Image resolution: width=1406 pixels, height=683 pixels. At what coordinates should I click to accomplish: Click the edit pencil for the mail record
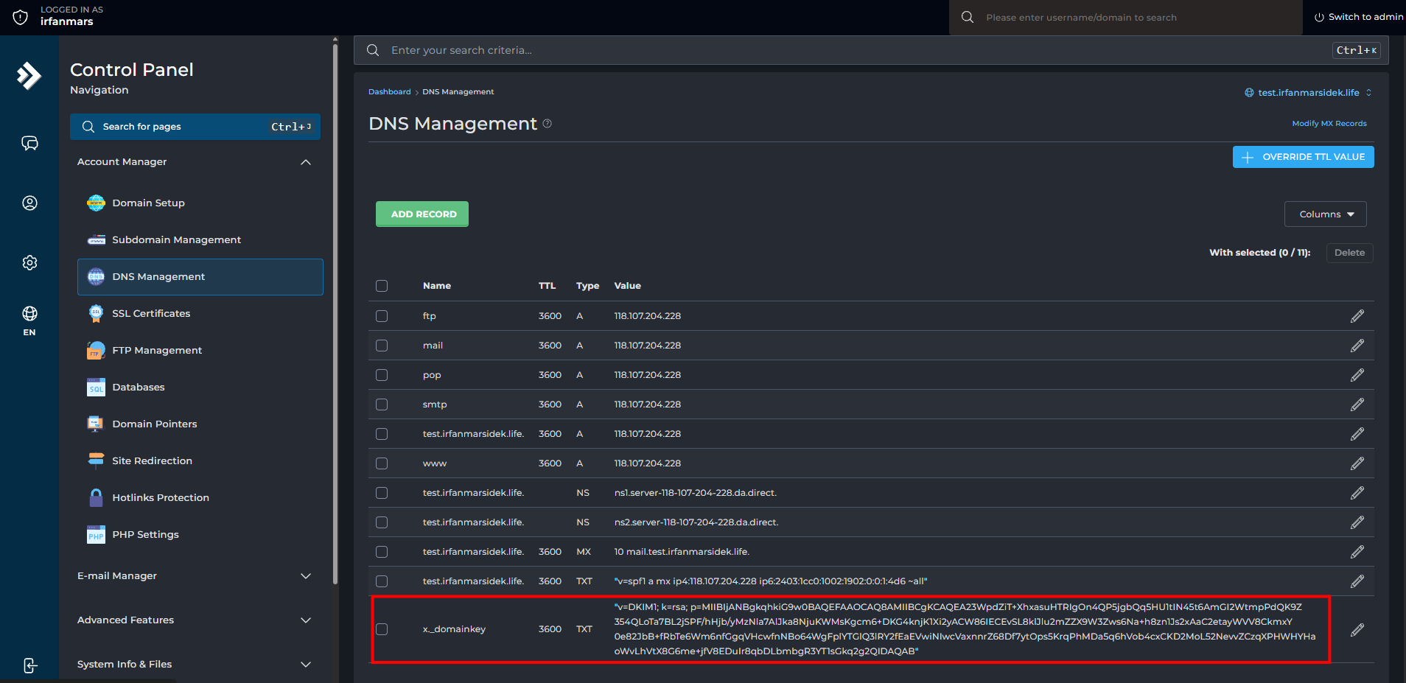point(1357,346)
